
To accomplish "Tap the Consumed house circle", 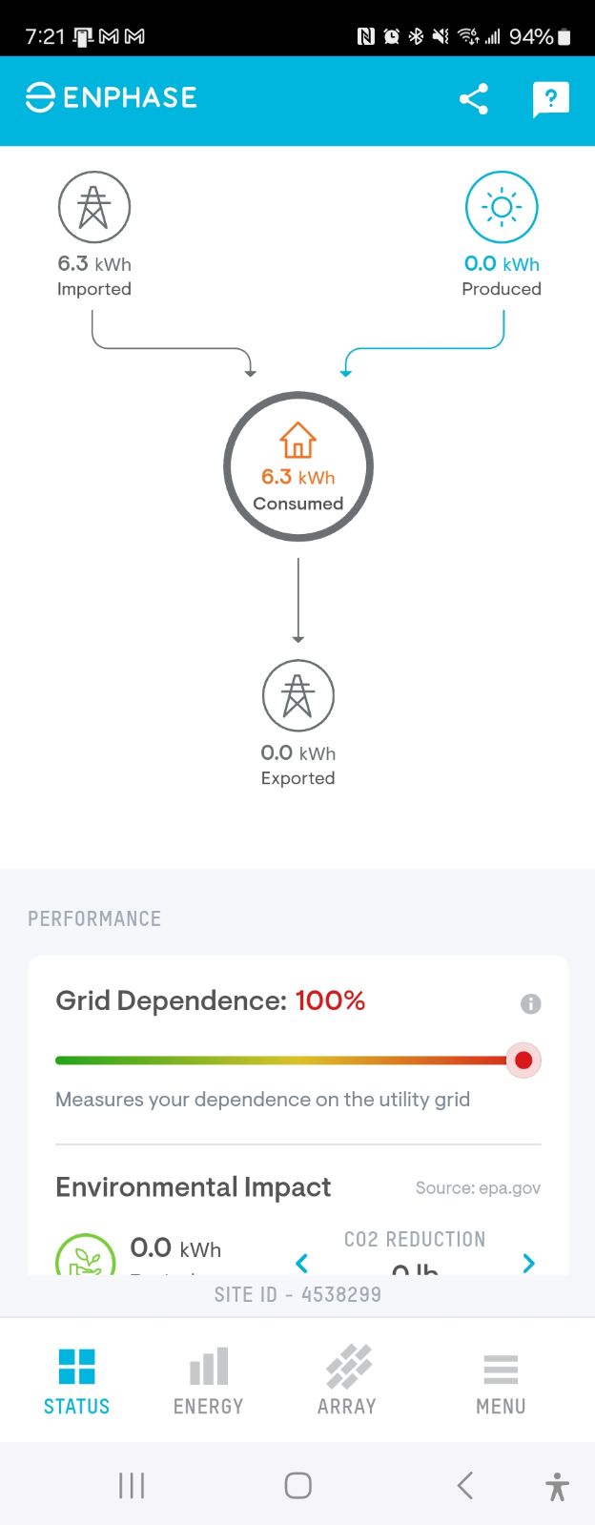I will (x=298, y=467).
